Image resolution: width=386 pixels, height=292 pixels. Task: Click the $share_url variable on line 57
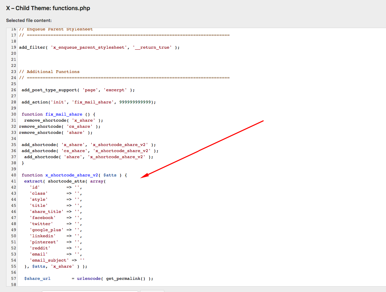37,278
